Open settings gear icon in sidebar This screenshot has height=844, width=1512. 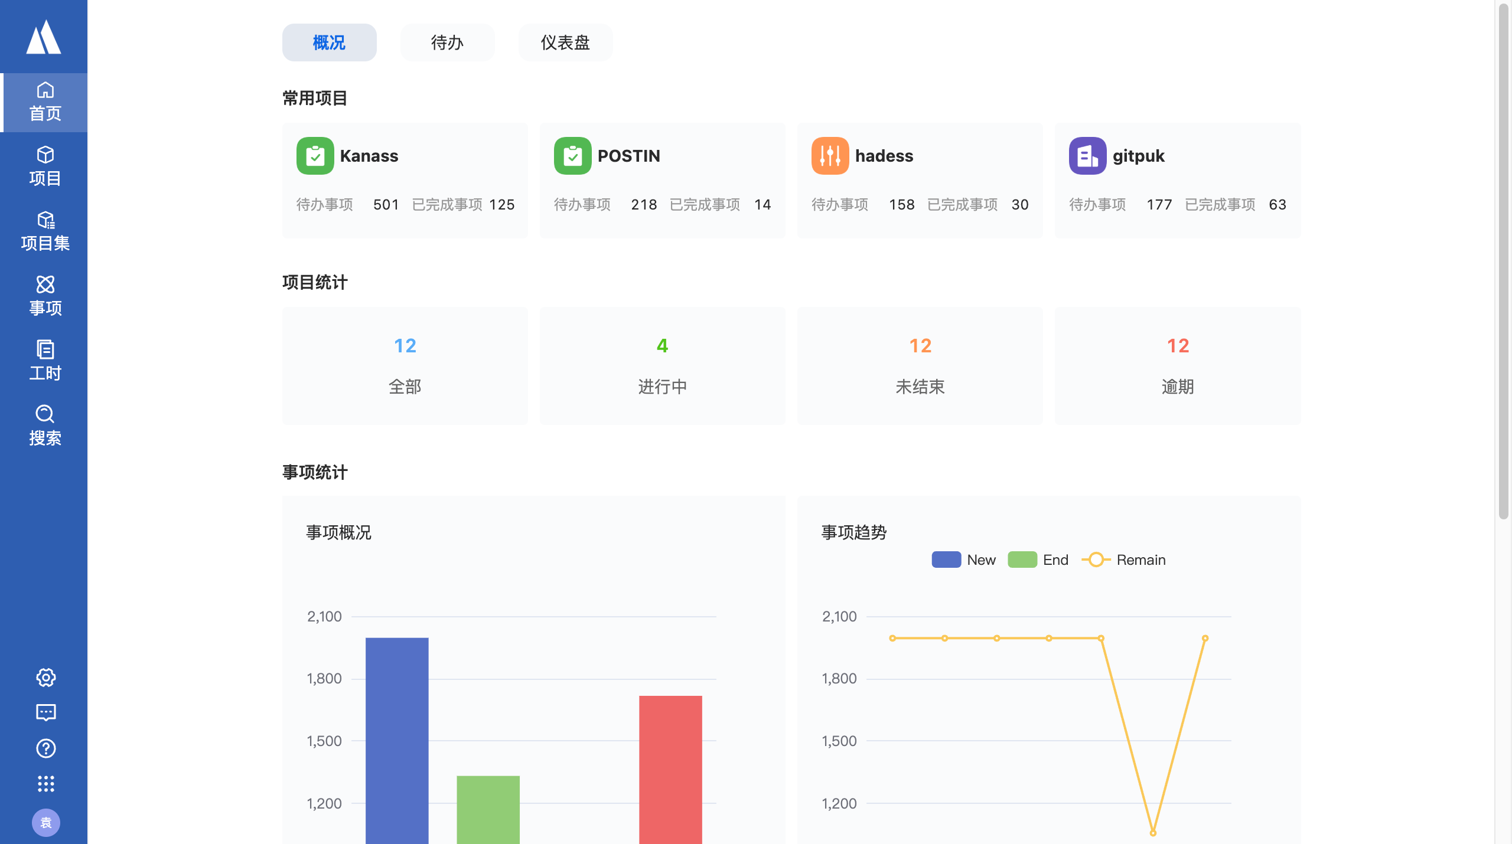pos(45,677)
